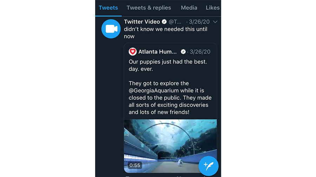The height and width of the screenshot is (177, 316).
Task: Click Twitter Video's verified badge
Action: pyautogui.click(x=164, y=22)
